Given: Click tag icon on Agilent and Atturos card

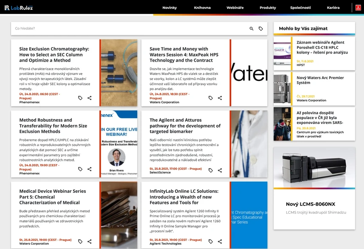Looking at the screenshot, I should point(211,170).
